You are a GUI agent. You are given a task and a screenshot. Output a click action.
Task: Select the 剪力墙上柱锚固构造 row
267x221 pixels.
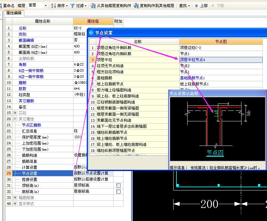(x=129, y=90)
